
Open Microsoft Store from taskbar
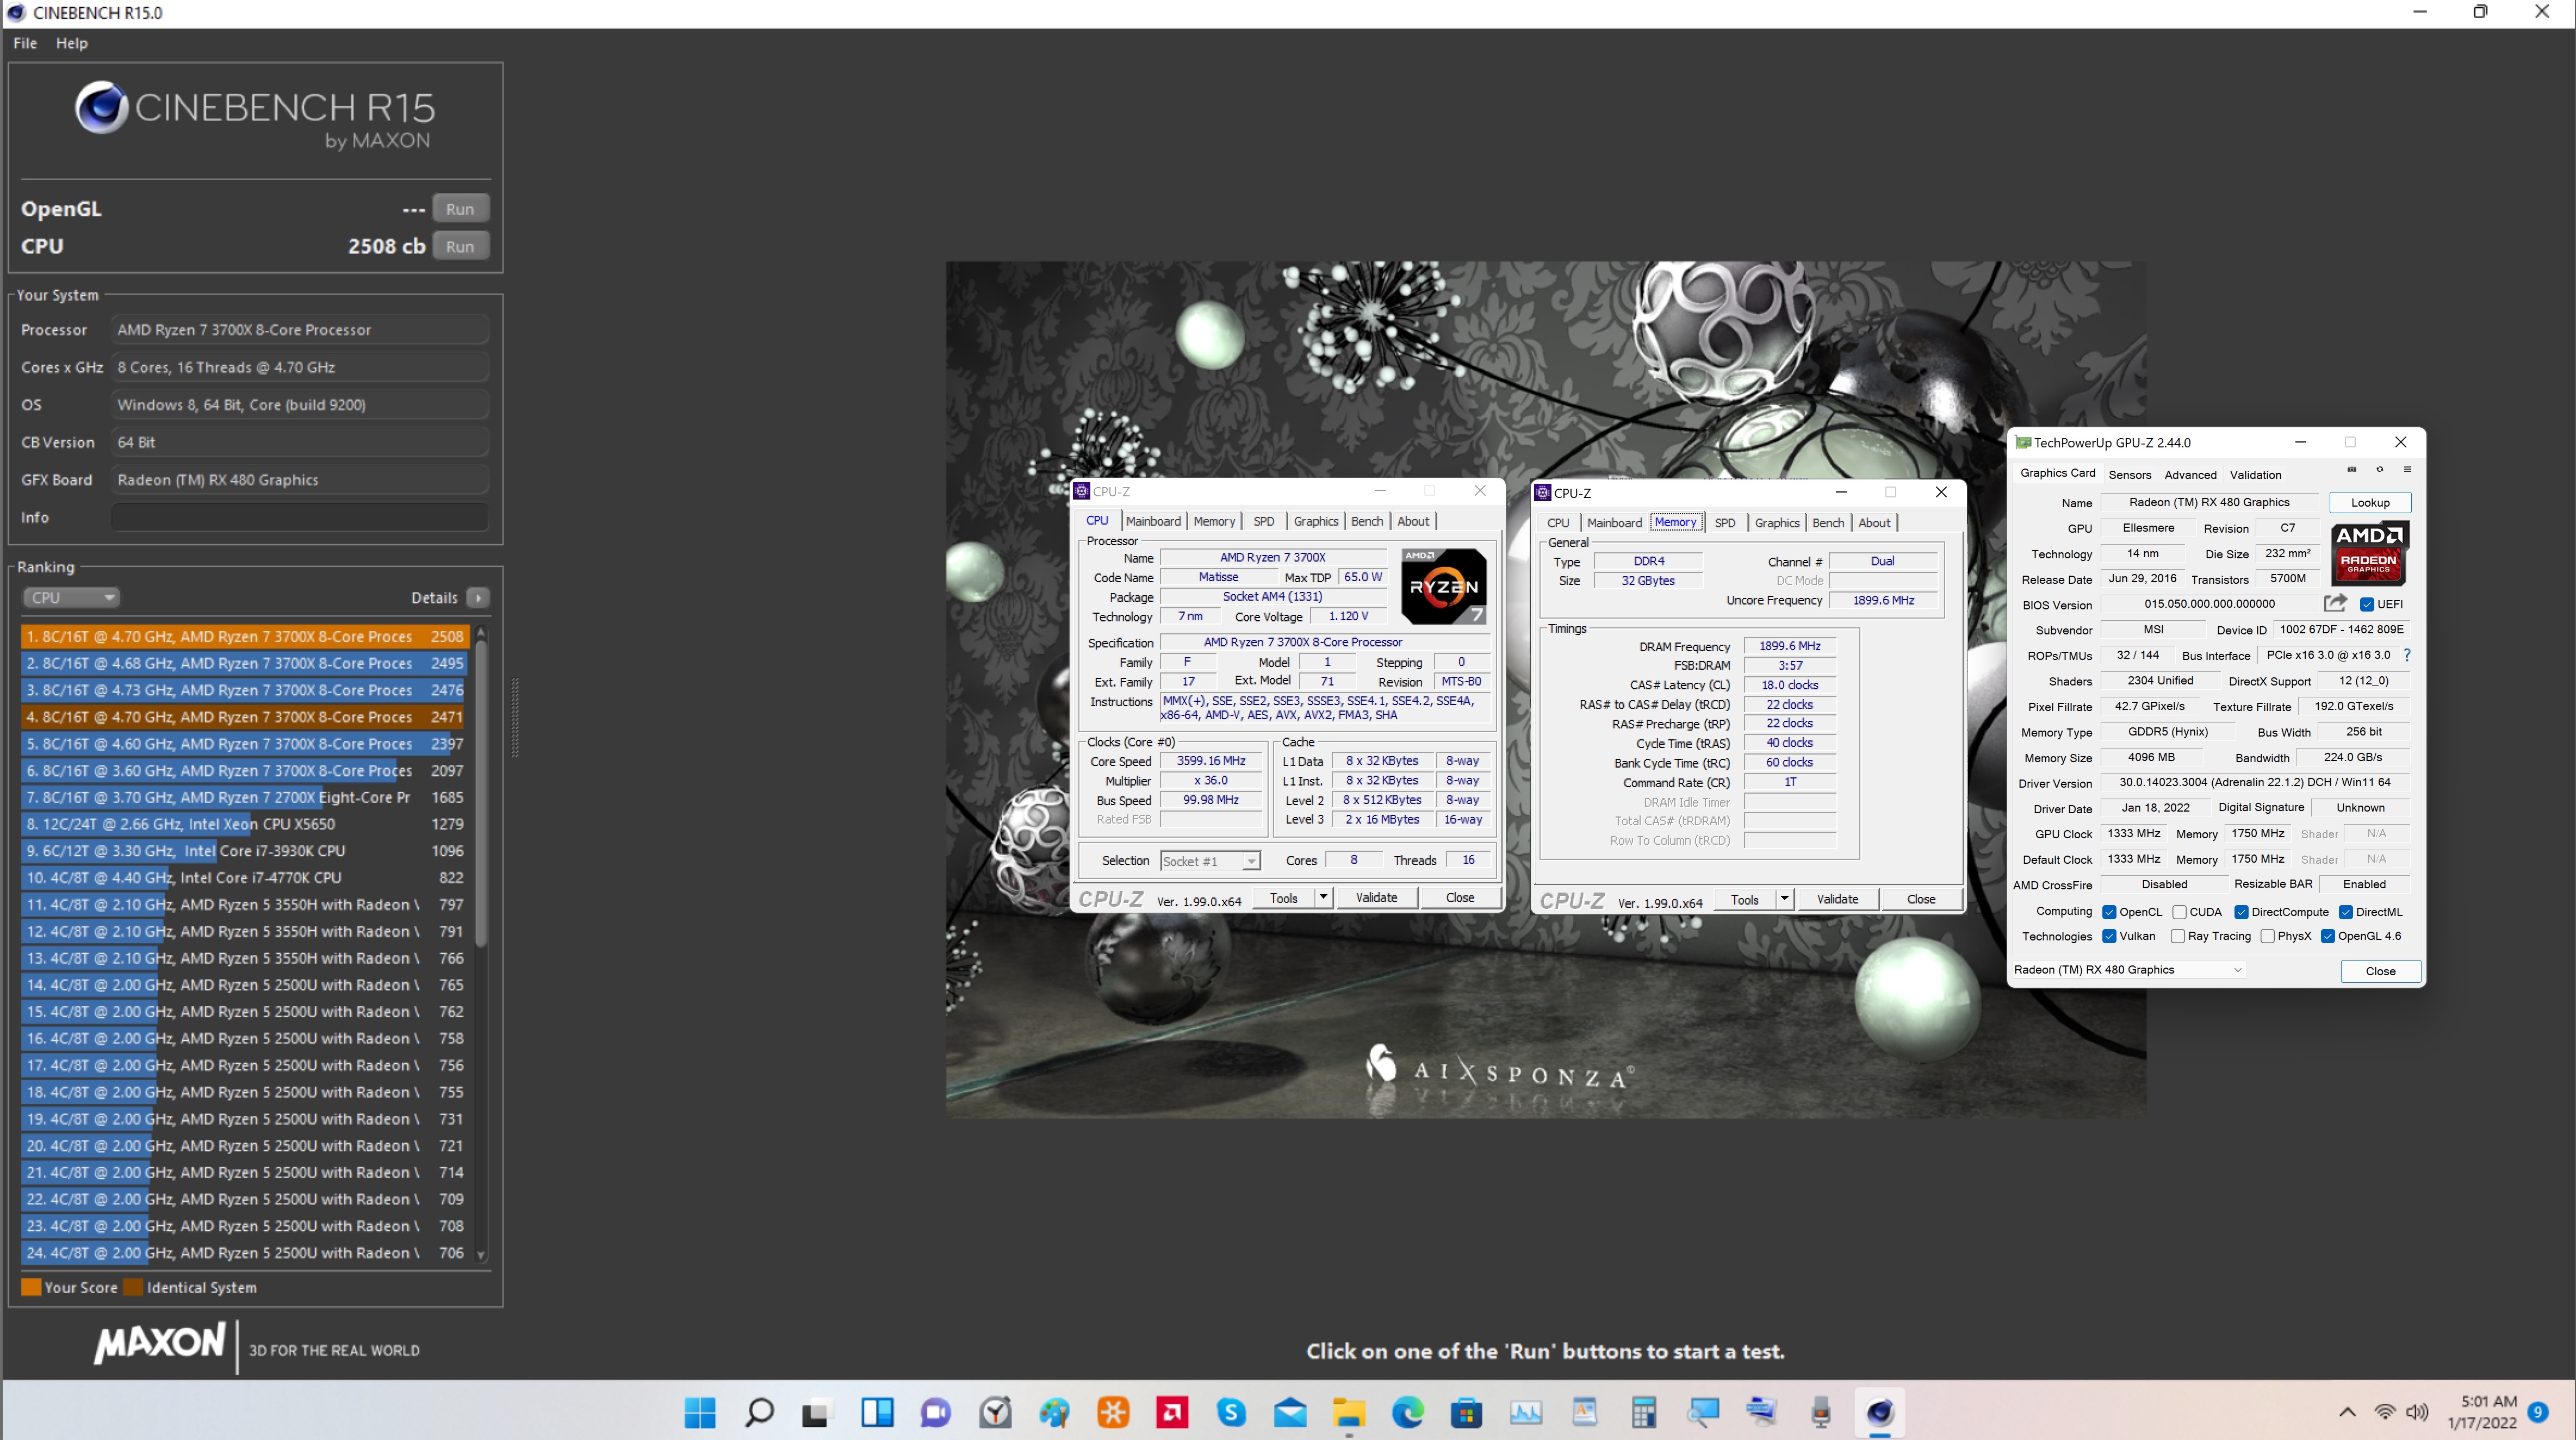[x=1467, y=1412]
